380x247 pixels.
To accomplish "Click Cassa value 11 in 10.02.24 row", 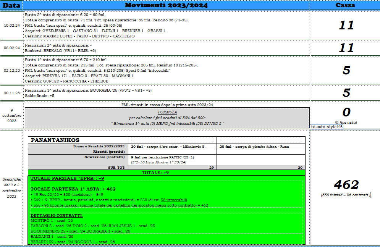I will coord(346,25).
